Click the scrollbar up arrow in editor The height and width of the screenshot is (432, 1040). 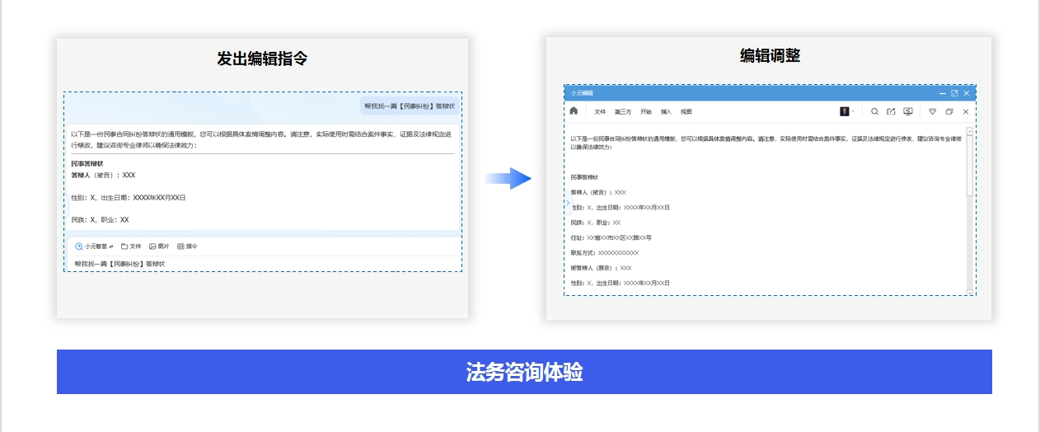point(970,130)
